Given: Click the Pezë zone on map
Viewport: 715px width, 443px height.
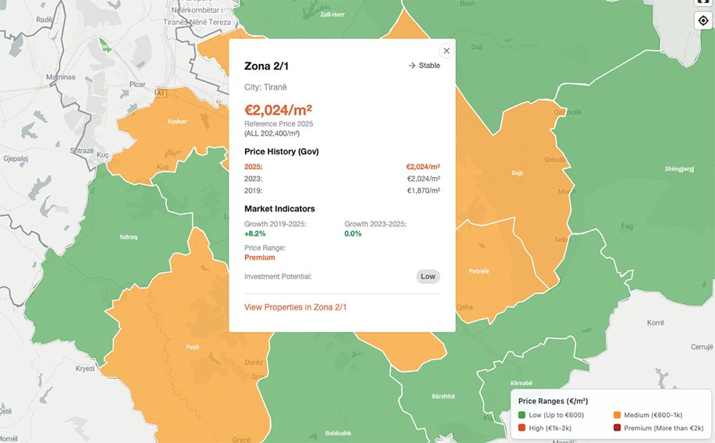Looking at the screenshot, I should coord(193,347).
